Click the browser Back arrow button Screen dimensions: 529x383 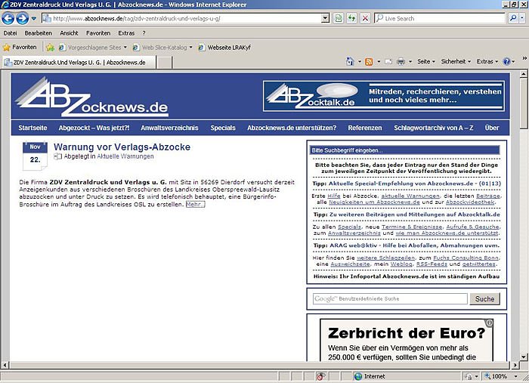click(x=11, y=18)
